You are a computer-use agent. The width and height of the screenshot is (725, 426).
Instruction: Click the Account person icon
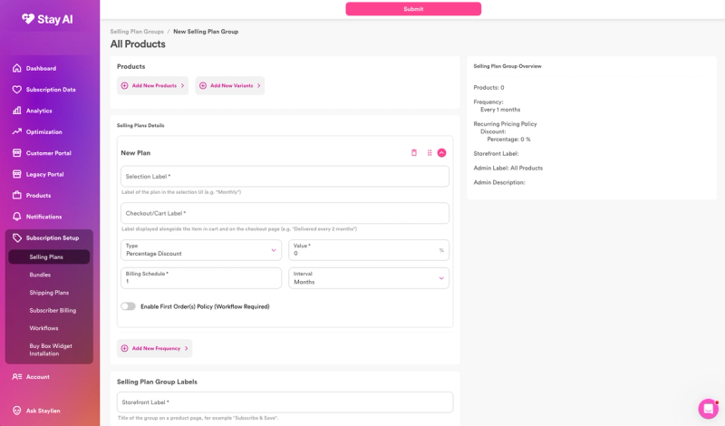16,376
